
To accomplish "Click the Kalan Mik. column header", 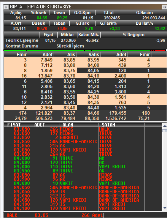I will [89, 35].
